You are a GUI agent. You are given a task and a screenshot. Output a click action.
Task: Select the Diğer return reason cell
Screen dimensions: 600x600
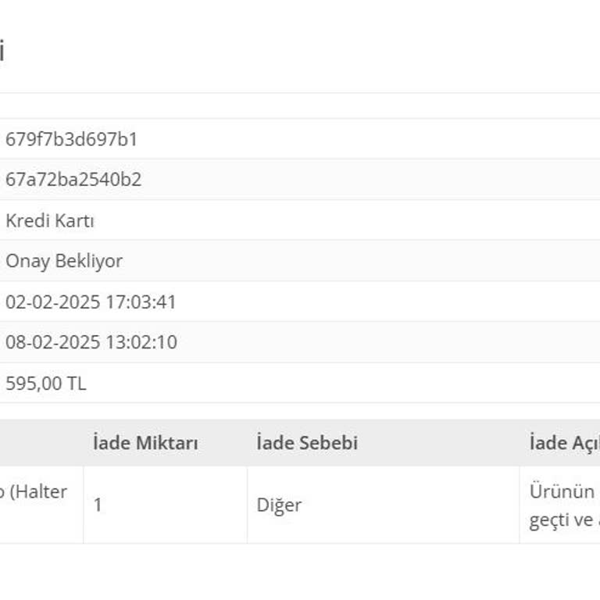point(279,505)
